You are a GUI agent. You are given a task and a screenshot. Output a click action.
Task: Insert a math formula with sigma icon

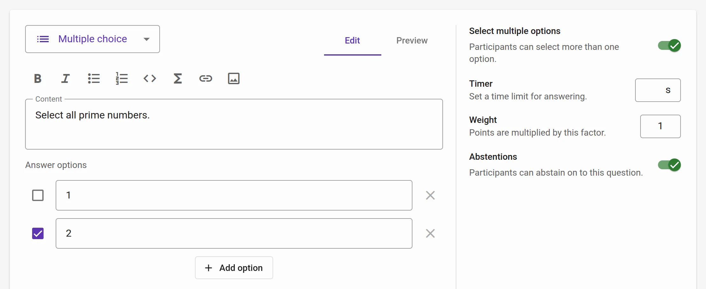click(178, 78)
